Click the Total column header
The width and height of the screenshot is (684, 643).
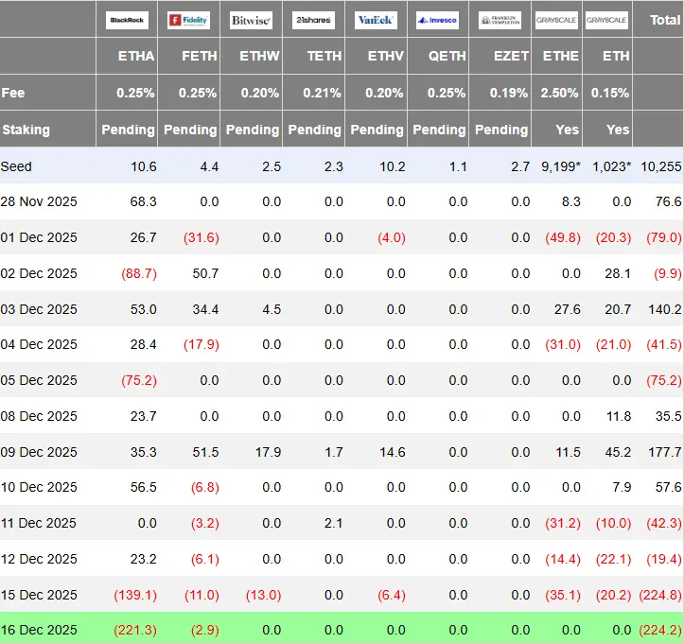[x=665, y=20]
